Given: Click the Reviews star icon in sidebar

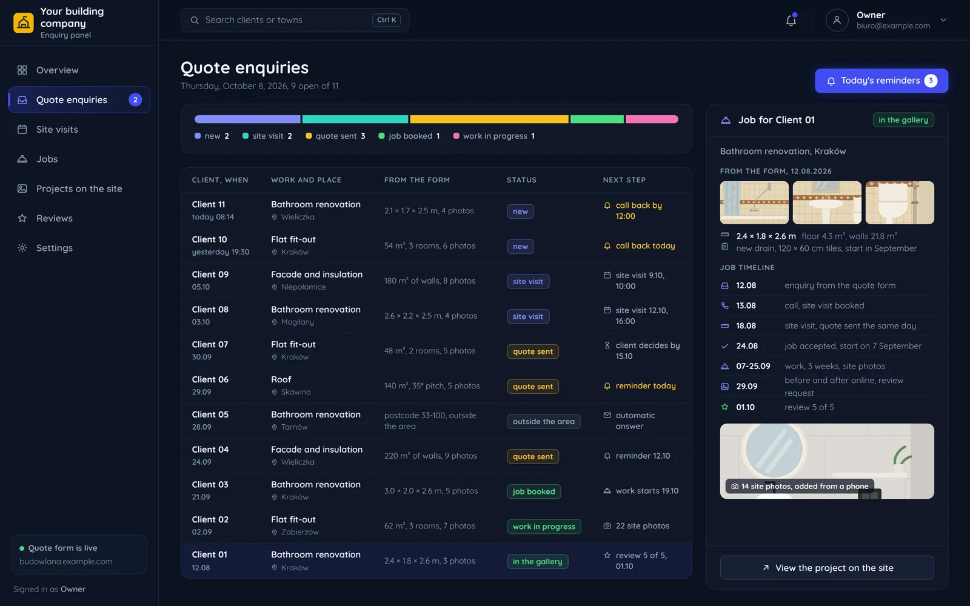Looking at the screenshot, I should (22, 218).
